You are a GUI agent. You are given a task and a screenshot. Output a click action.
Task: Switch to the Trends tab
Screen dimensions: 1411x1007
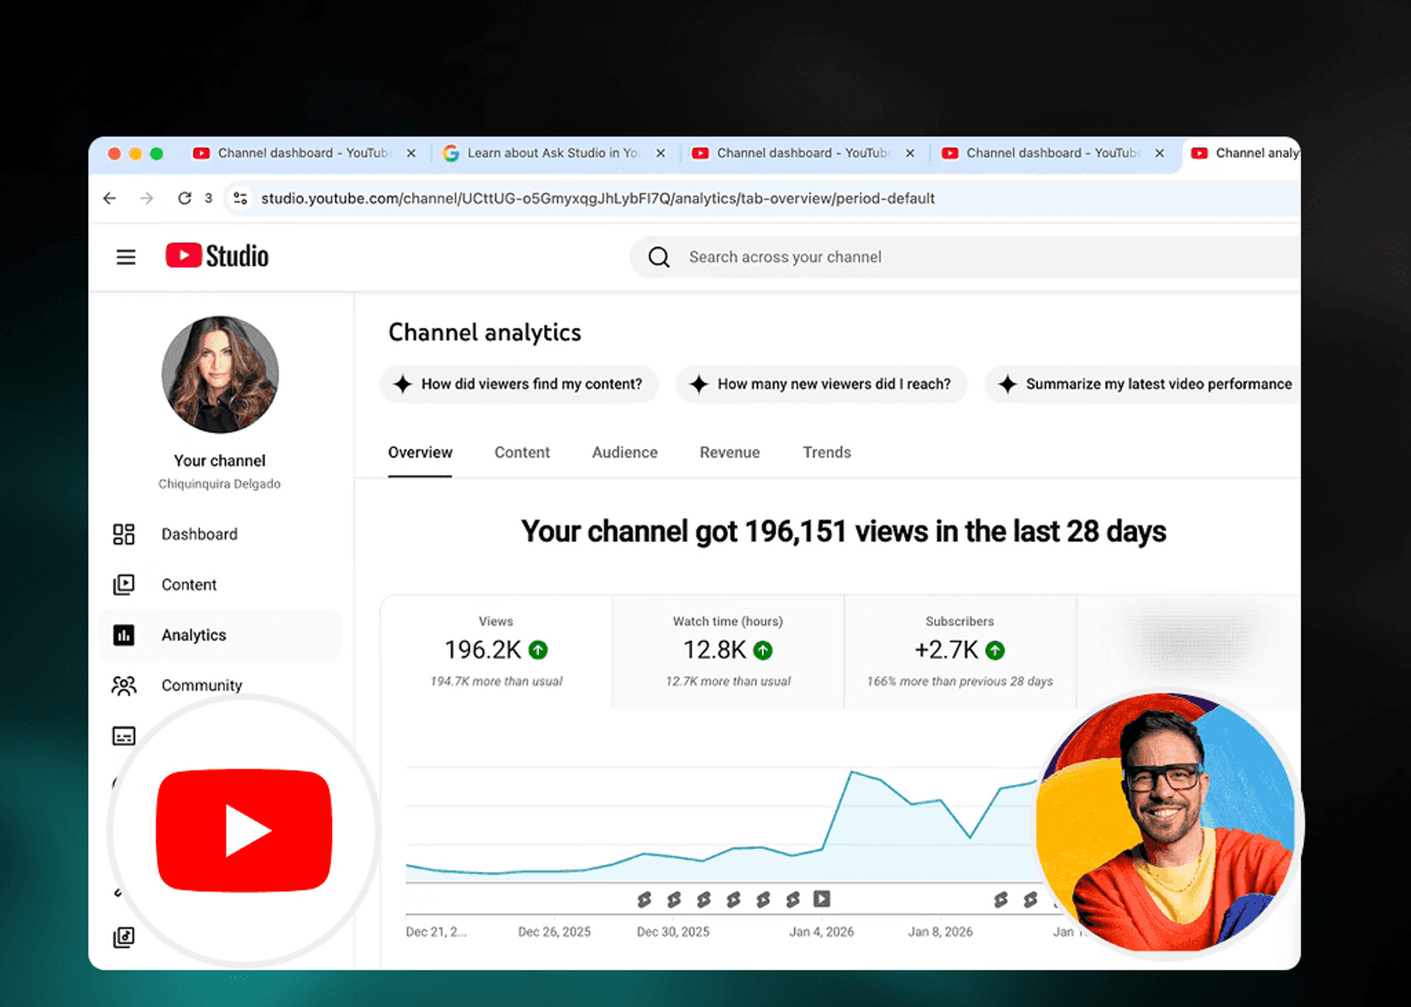pyautogui.click(x=827, y=453)
